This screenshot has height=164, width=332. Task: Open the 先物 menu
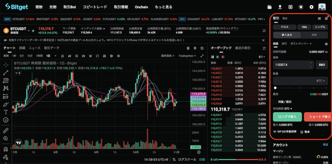pyautogui.click(x=53, y=7)
